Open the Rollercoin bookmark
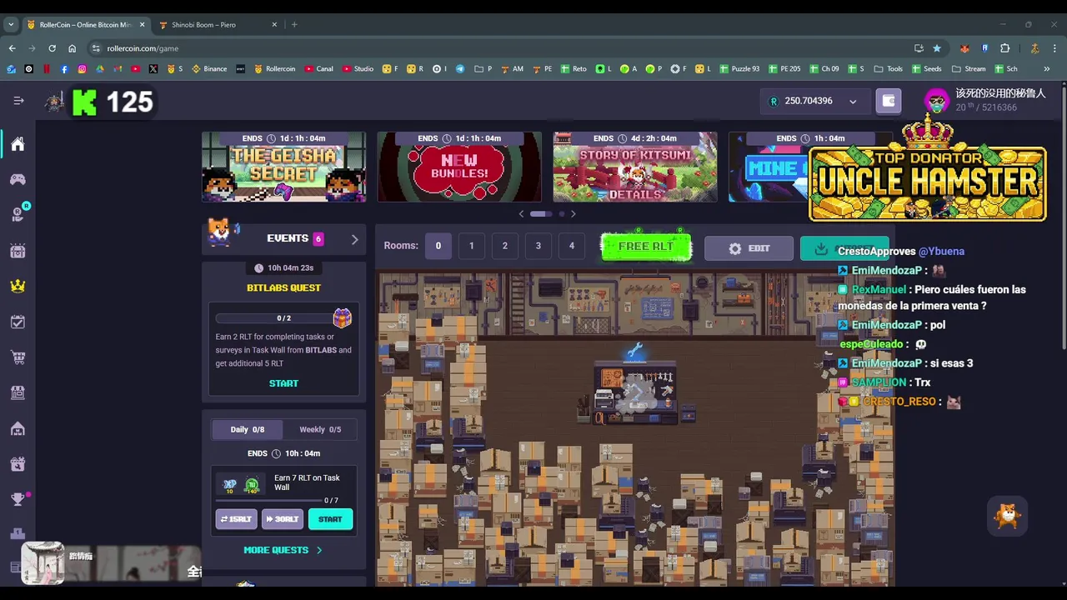Screen dimensions: 1067x600 (274, 69)
